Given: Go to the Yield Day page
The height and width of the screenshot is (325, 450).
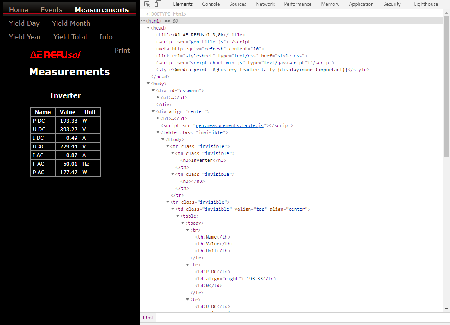Looking at the screenshot, I should (x=24, y=23).
